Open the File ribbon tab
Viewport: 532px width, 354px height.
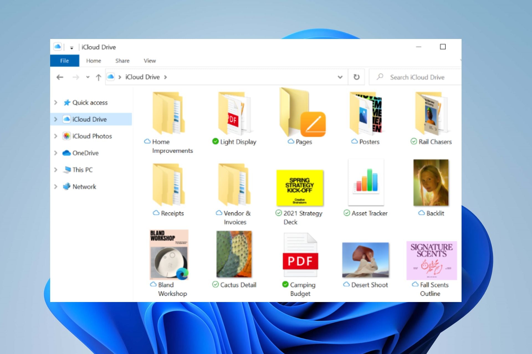pos(65,61)
